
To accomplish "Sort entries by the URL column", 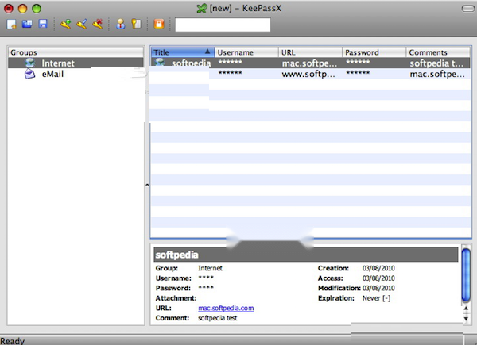I will (x=310, y=52).
